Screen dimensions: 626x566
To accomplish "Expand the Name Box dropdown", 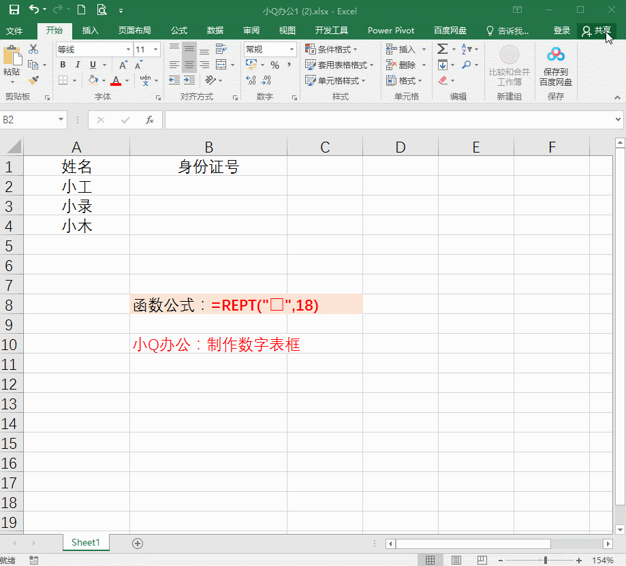I will click(x=61, y=119).
